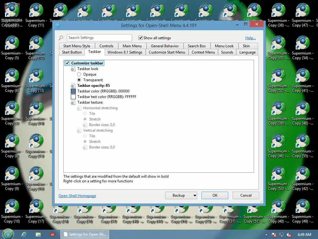Go to the Search Box tab
Viewport: 318px width, 239px height.
click(x=197, y=46)
